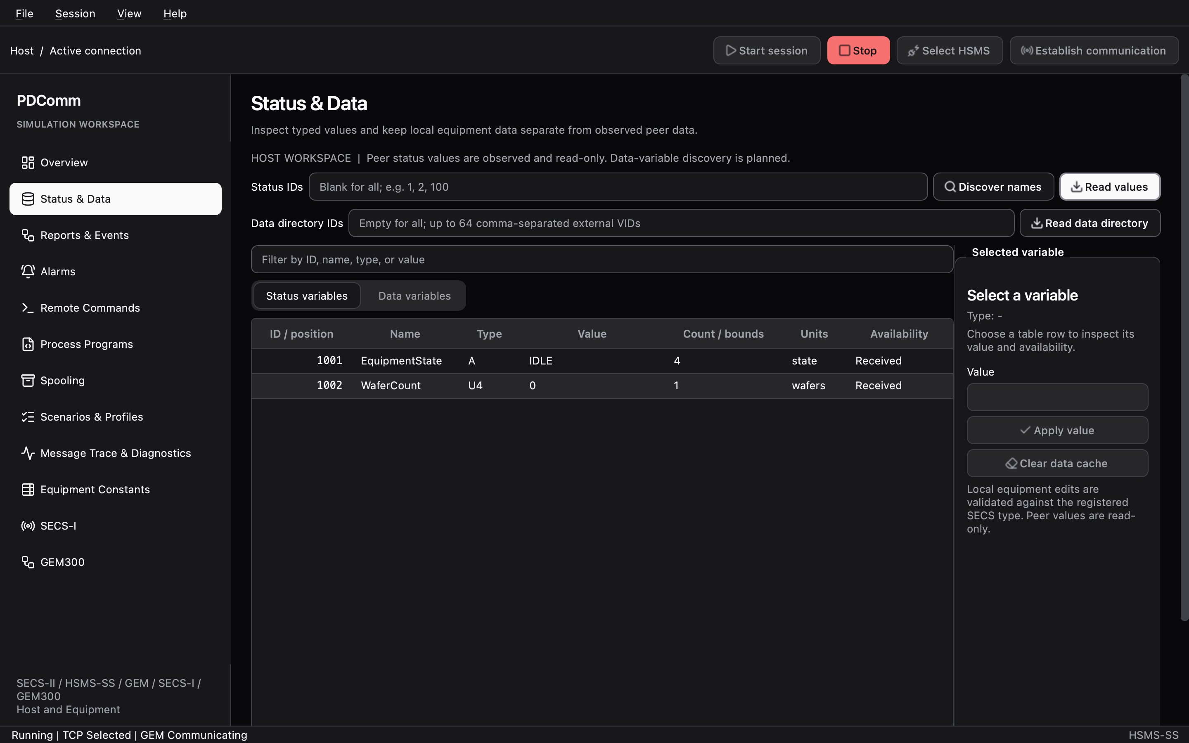
Task: Click the HSMS-SS status bar entry
Action: tap(1153, 735)
